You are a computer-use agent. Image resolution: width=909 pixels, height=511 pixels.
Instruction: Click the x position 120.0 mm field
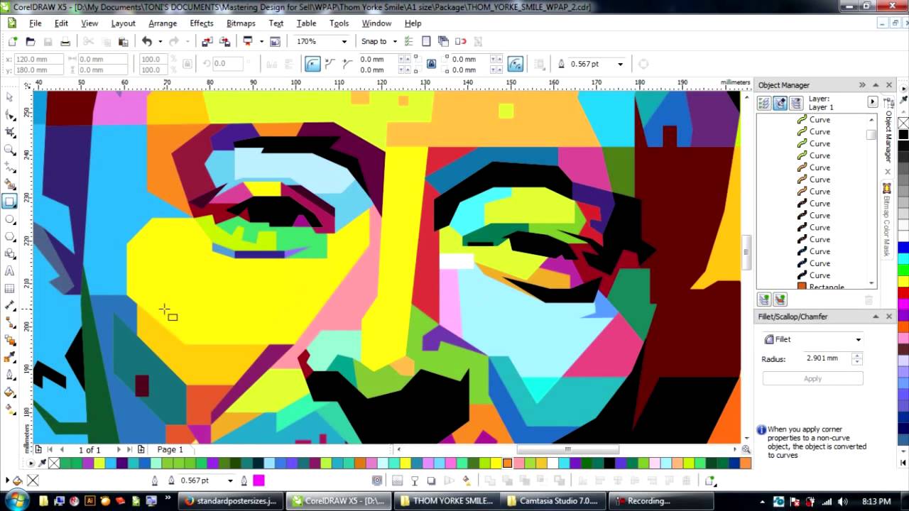38,60
